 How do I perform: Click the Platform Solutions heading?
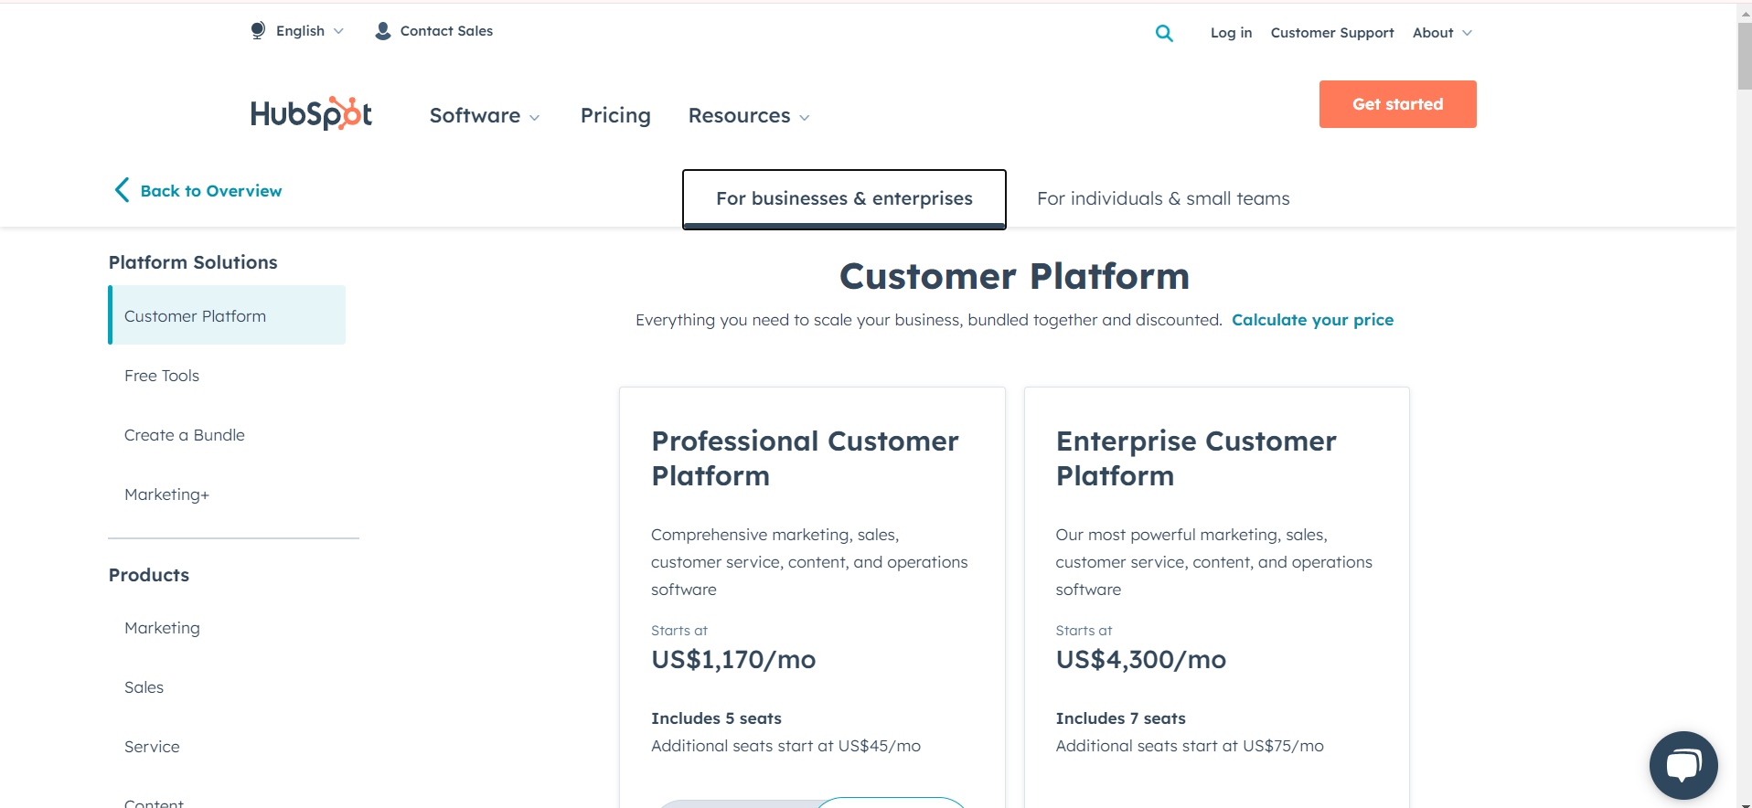pos(193,262)
